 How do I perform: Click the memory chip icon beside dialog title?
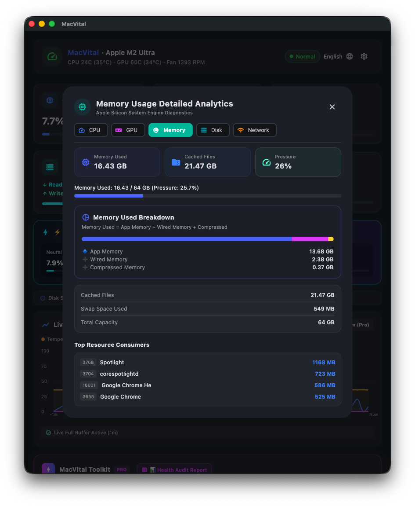[83, 107]
